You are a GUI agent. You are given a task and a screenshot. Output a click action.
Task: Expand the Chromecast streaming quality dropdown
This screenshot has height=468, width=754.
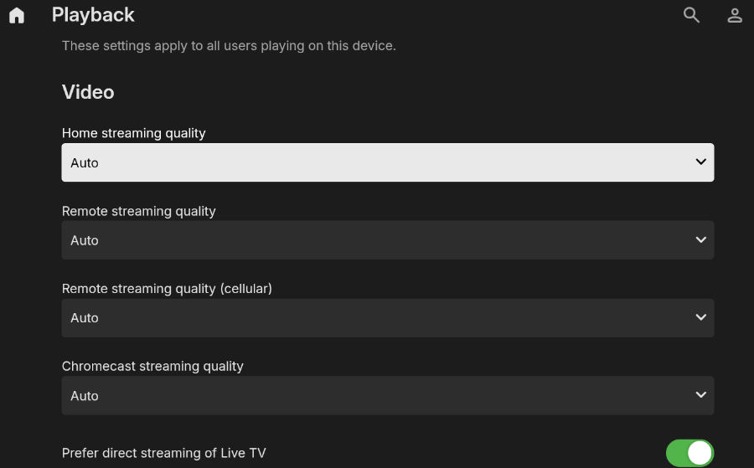[387, 396]
